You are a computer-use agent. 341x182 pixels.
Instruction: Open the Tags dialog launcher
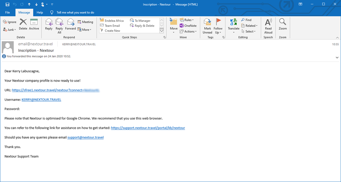click(x=224, y=38)
